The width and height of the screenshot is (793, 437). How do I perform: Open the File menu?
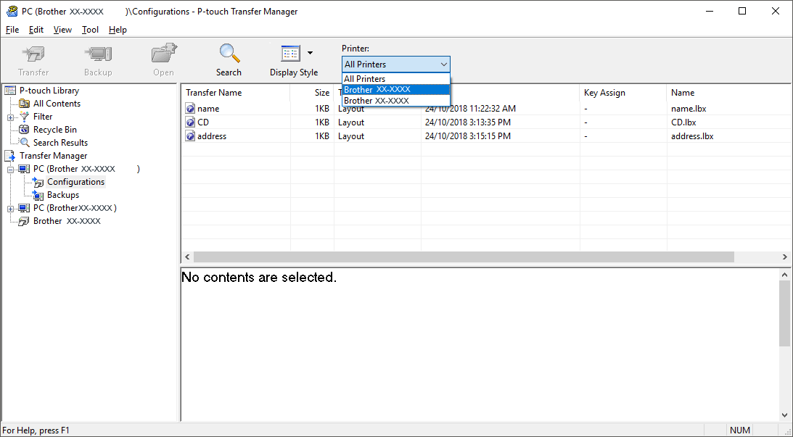tap(12, 30)
